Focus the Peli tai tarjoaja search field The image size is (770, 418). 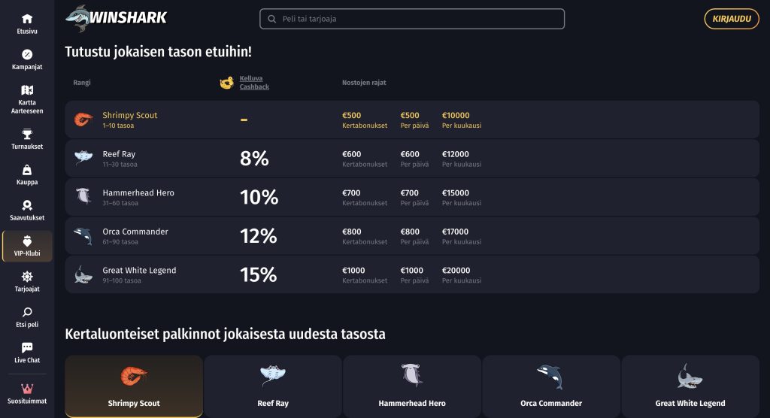412,19
